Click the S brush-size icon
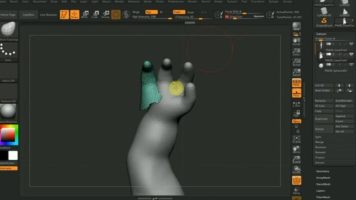Image resolution: width=356 pixels, height=200 pixels. (x=219, y=15)
